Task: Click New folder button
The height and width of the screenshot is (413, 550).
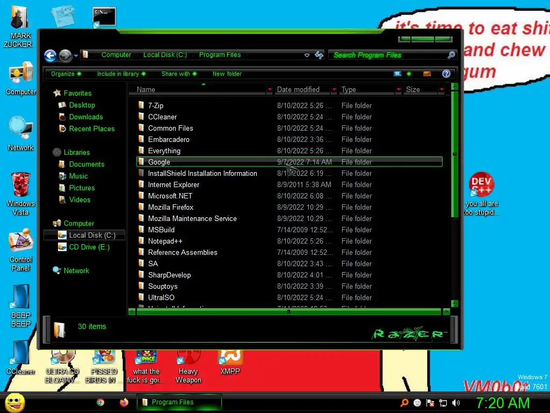Action: 227,74
